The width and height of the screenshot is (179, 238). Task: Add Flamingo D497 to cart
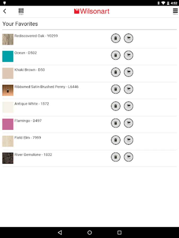pos(128,123)
